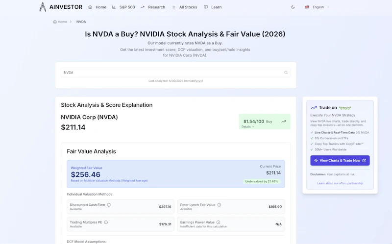Open Learn about our eToro partnership link
The image size is (392, 244).
tap(340, 183)
